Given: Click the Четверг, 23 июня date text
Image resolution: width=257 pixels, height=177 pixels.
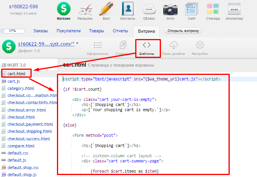Looking at the screenshot, I should (23, 13).
